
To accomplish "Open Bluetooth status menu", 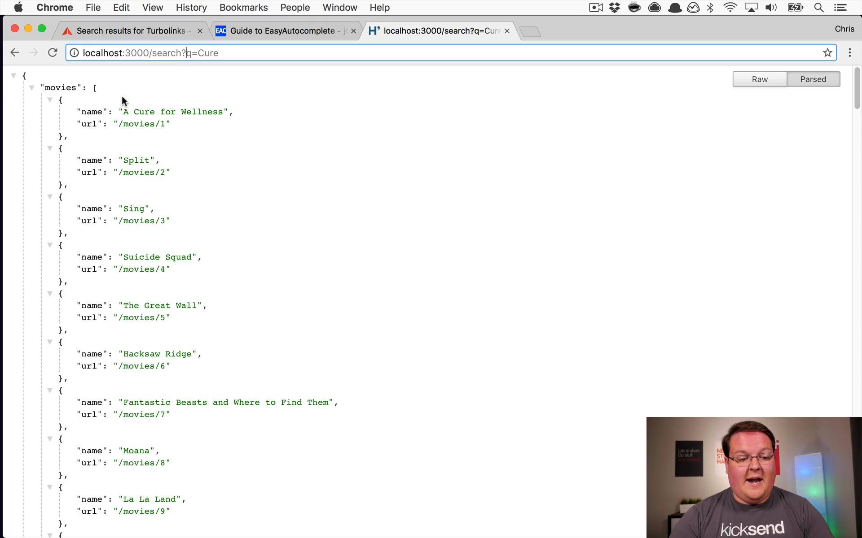I will [710, 8].
